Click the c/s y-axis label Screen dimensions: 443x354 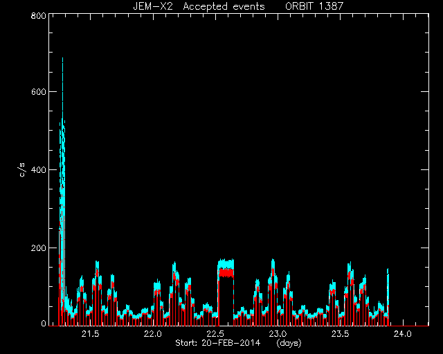23,170
